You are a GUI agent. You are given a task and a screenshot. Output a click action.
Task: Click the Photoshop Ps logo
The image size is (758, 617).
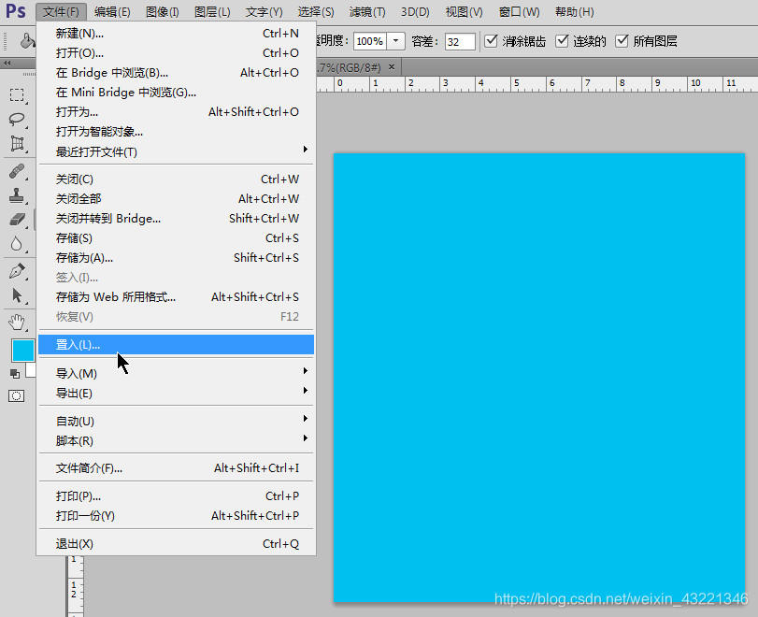coord(16,11)
